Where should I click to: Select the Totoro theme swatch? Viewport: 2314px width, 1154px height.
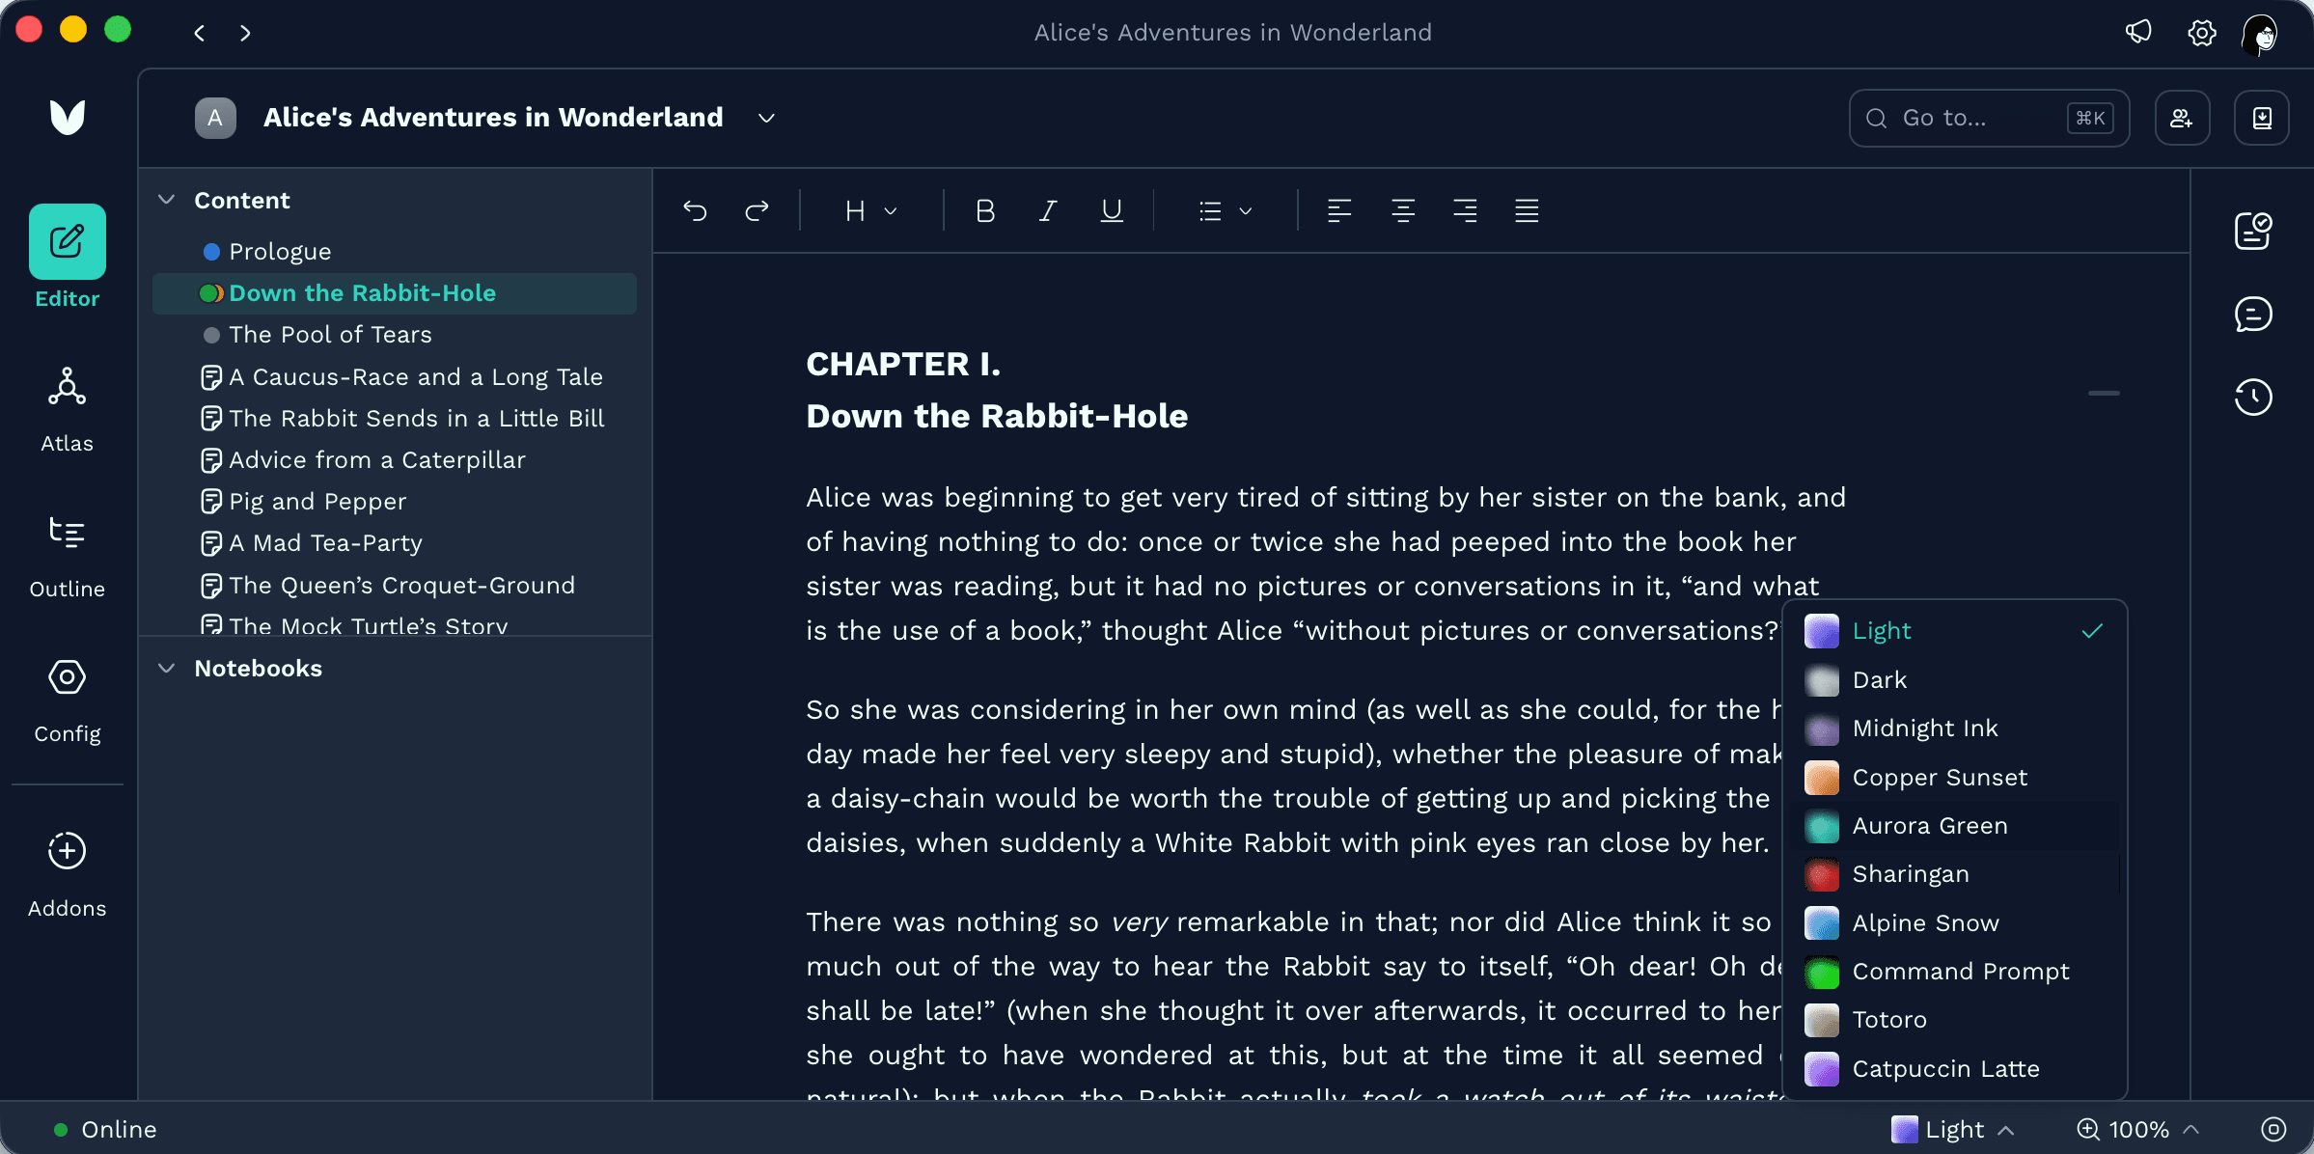pos(1822,1020)
